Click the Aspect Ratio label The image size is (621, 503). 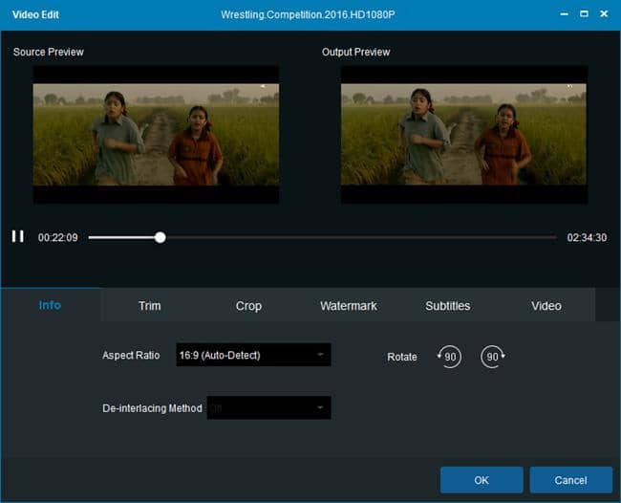coord(131,355)
